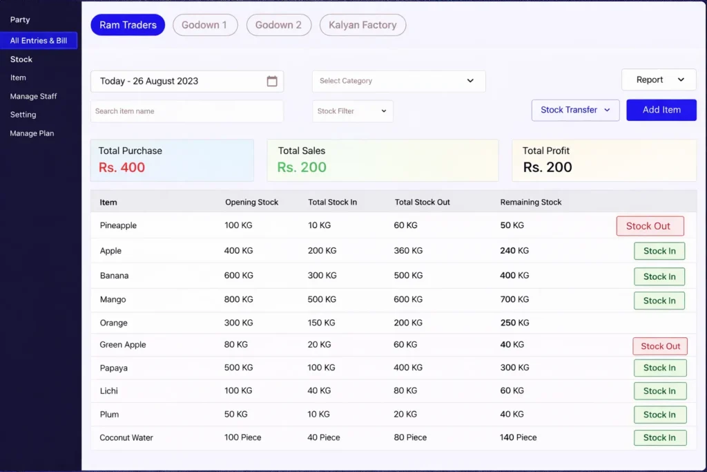
Task: Click Stock Out for Pineapple
Action: point(649,225)
